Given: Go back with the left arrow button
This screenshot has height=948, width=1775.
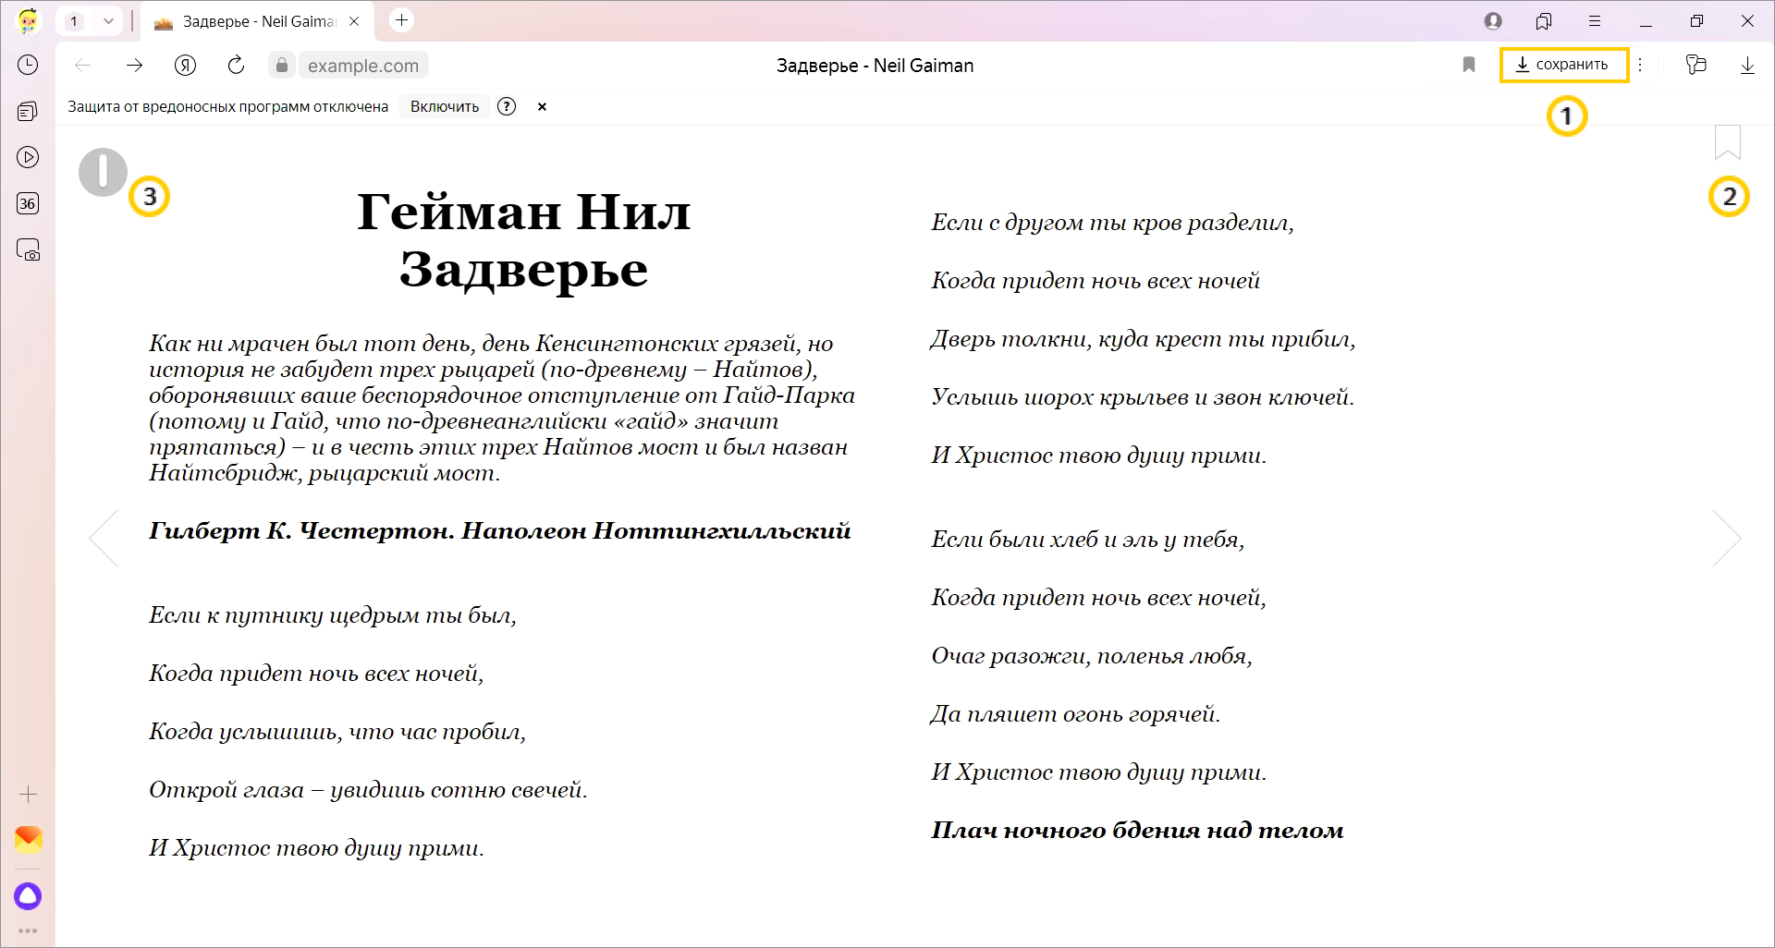Looking at the screenshot, I should (83, 65).
